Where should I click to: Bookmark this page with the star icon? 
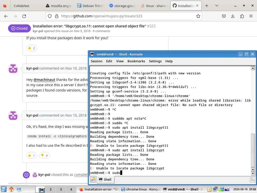[198, 16]
